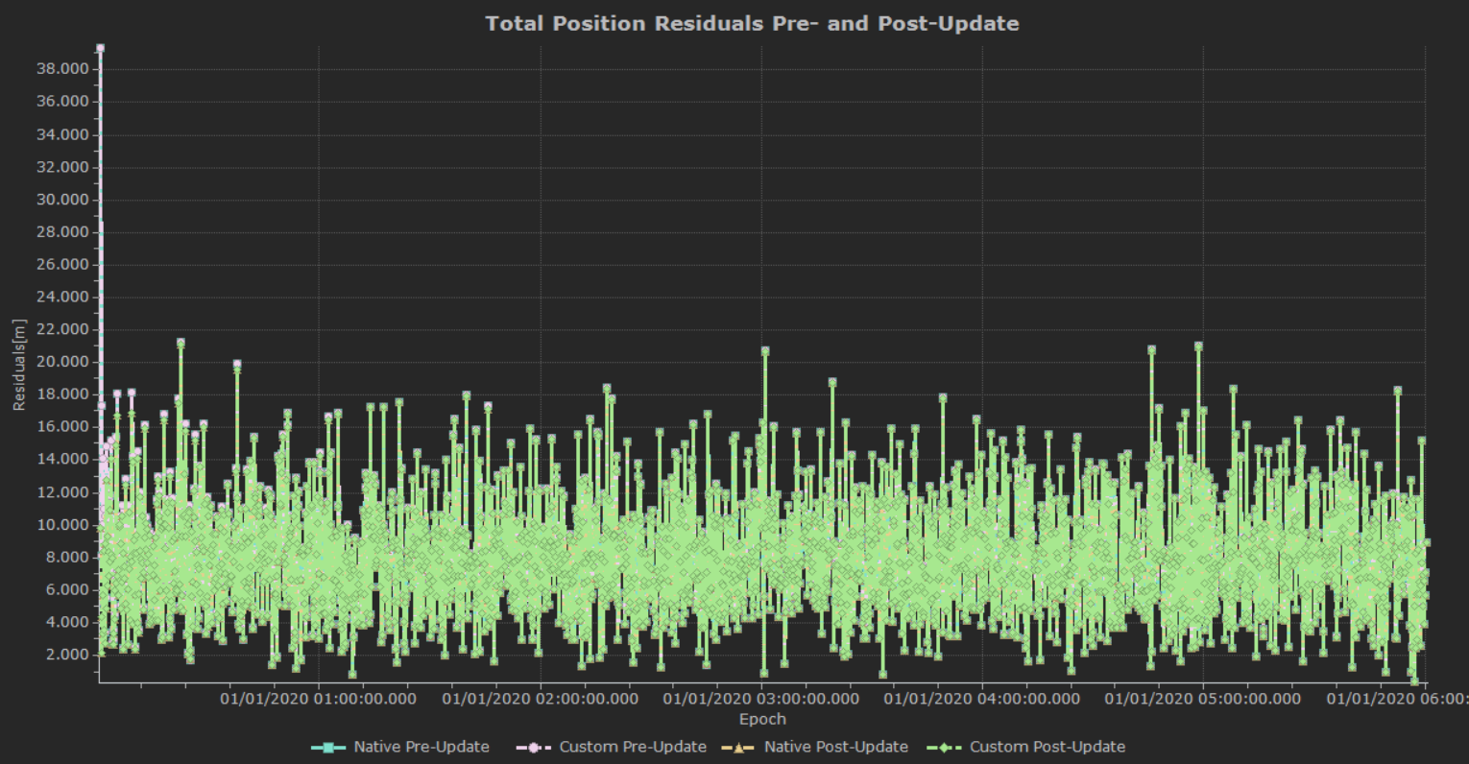
Task: Click the Epoch x-axis label
Action: [x=762, y=719]
